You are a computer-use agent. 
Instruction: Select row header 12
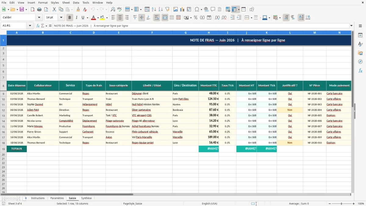tap(3, 110)
